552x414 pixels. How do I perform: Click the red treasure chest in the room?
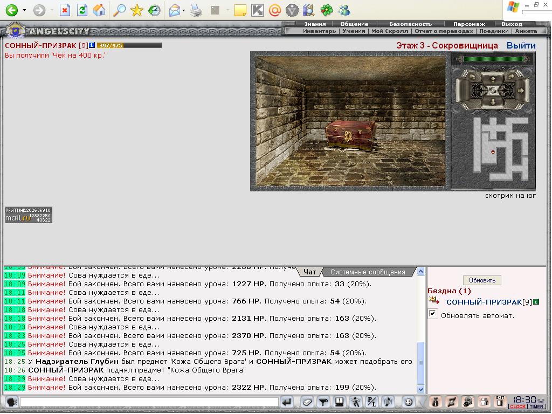pos(350,135)
